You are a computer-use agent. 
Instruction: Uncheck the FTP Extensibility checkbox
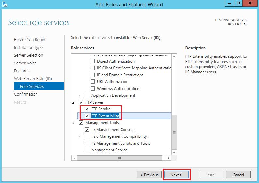pos(87,116)
